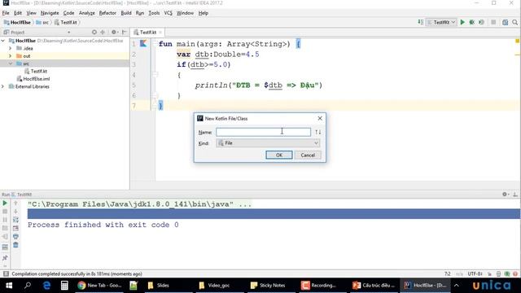Open the Navigate menu
Screen dimensions: 521x293
pos(50,13)
